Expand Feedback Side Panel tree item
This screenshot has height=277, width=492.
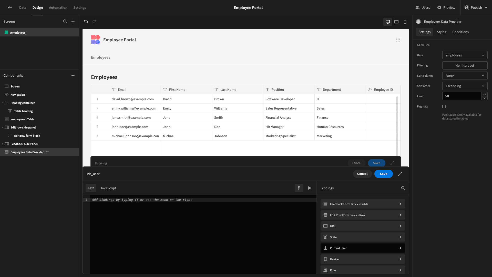coord(3,144)
